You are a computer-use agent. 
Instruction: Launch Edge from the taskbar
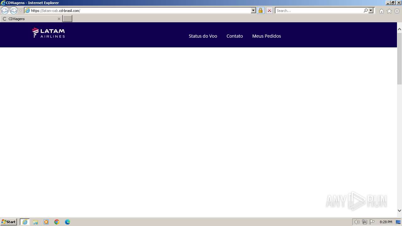tap(68, 222)
